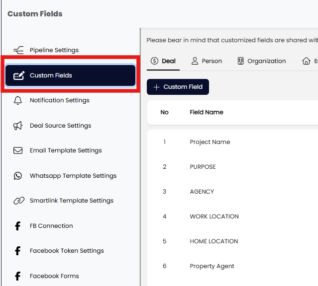This screenshot has width=318, height=286.
Task: Select the Property Agent field row
Action: [212, 266]
